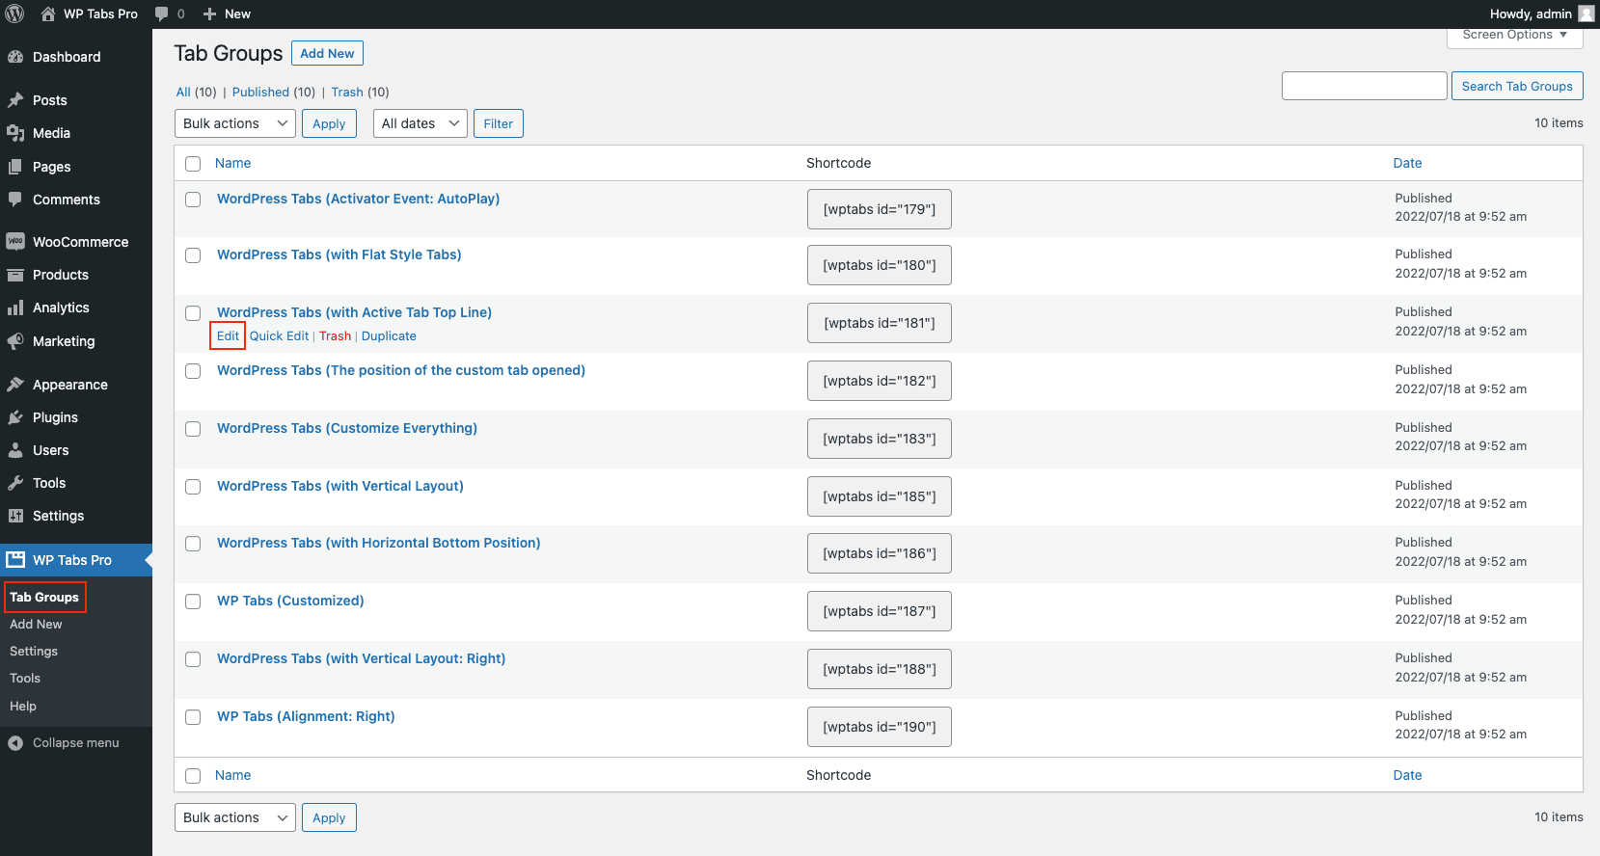Click the WooCommerce icon in sidebar

coord(15,242)
